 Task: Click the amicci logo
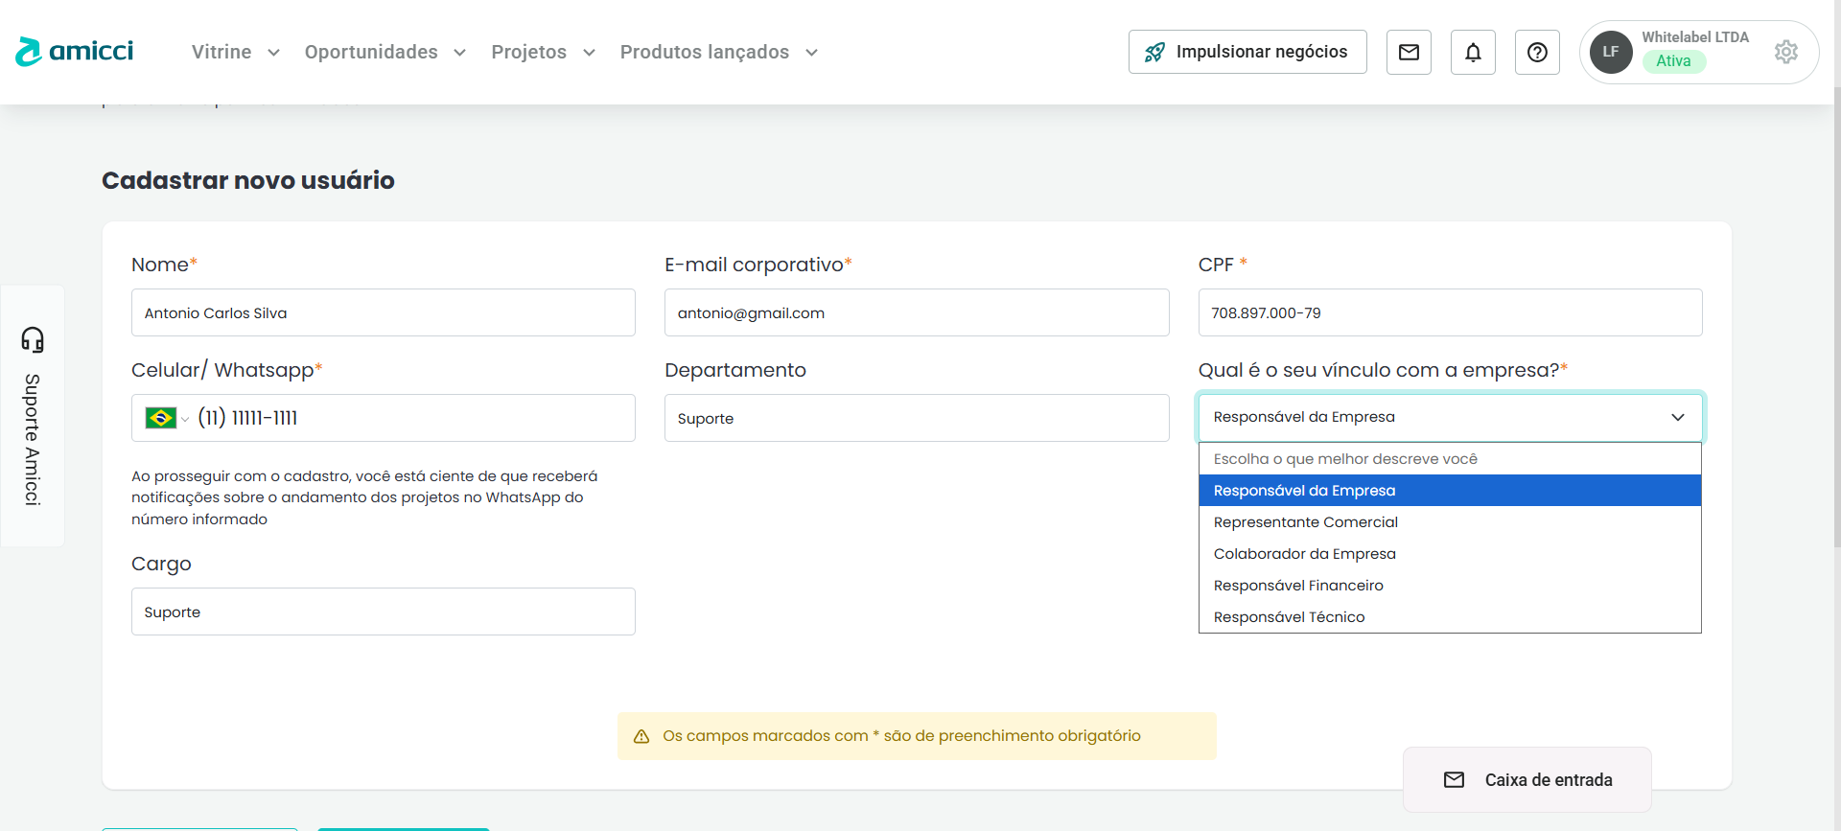pos(75,52)
